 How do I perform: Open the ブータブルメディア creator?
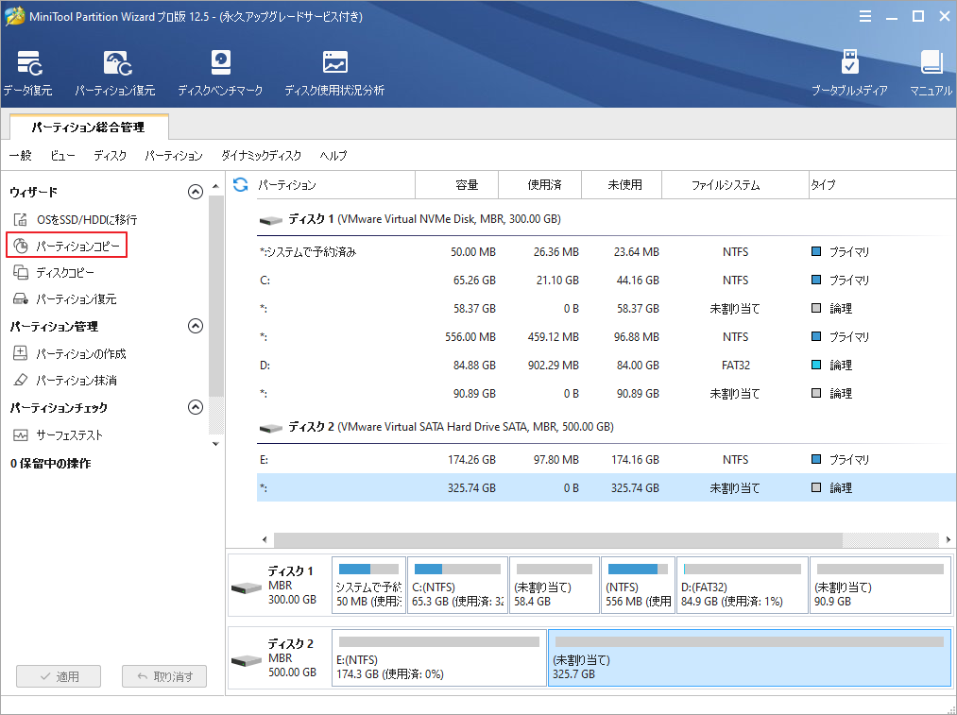[851, 71]
